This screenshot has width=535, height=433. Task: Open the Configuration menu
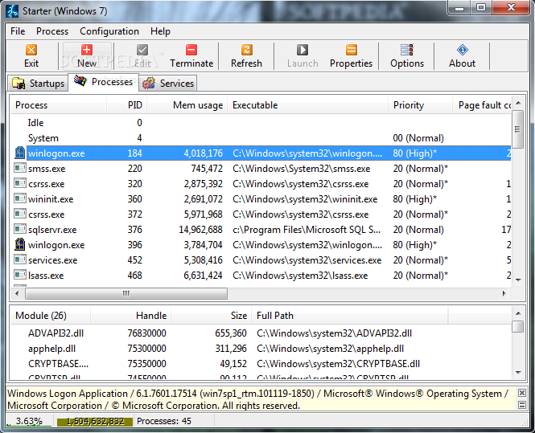click(109, 31)
